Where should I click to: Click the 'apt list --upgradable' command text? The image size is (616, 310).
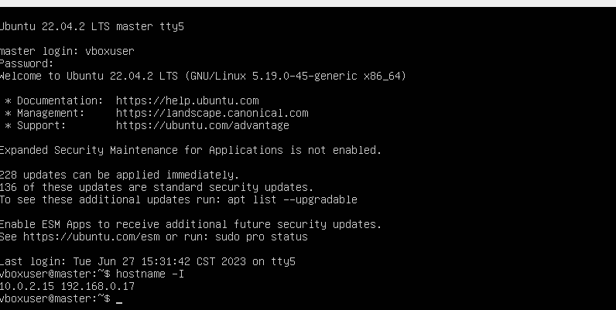click(x=293, y=199)
